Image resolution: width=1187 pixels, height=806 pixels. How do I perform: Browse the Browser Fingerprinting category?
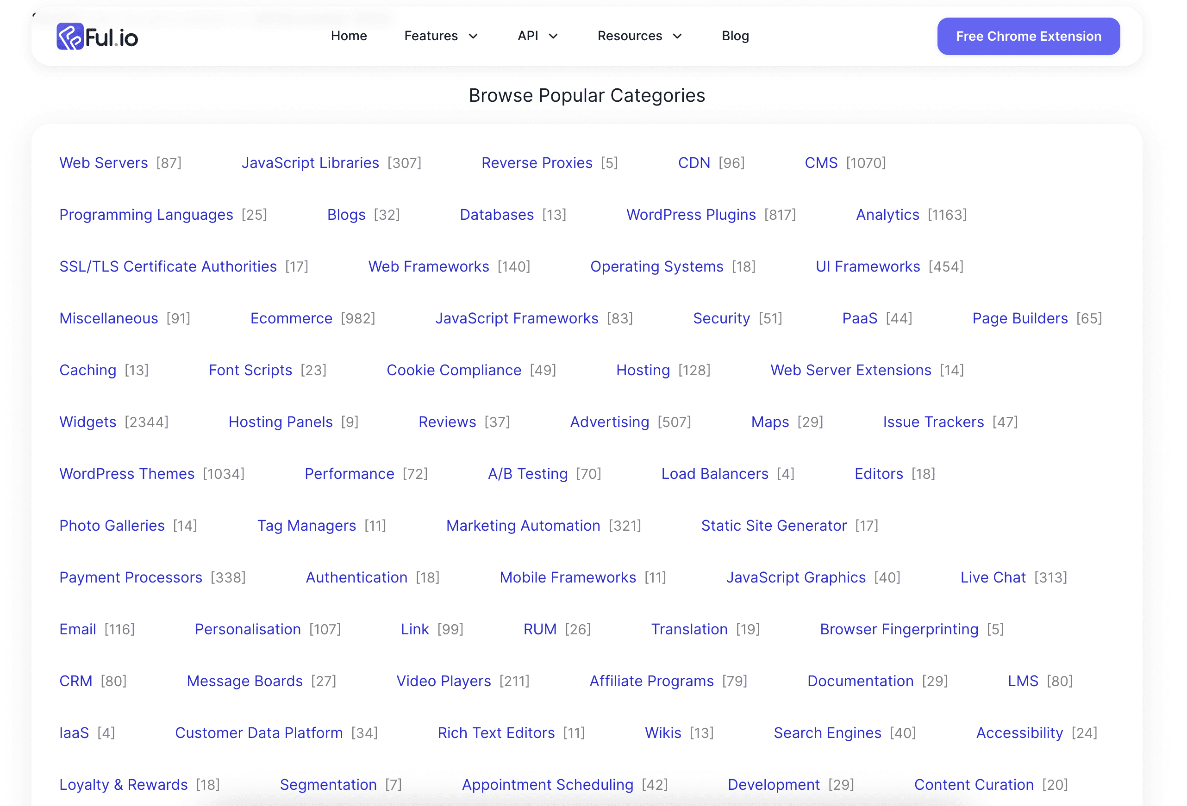pyautogui.click(x=899, y=629)
